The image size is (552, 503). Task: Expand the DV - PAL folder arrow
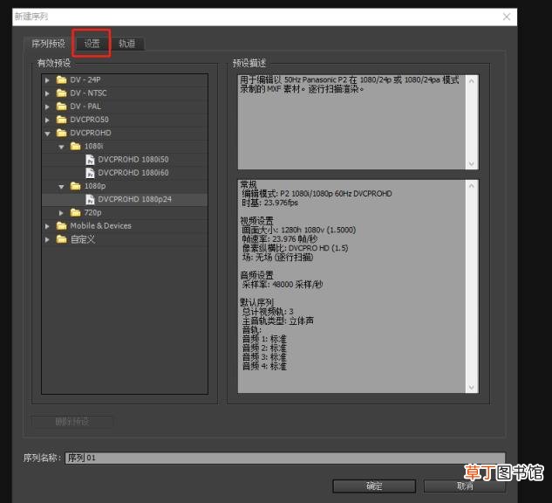coord(47,107)
